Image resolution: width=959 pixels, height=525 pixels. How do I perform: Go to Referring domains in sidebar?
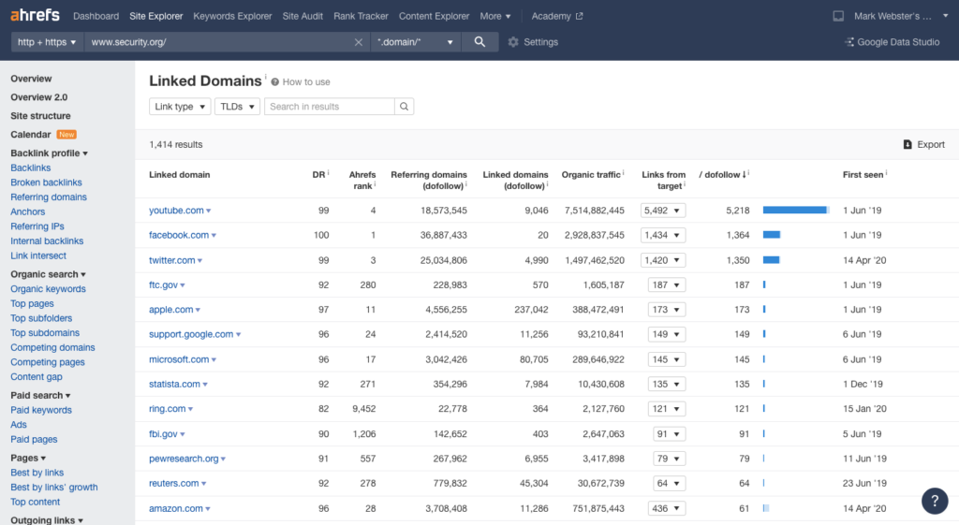tap(49, 197)
